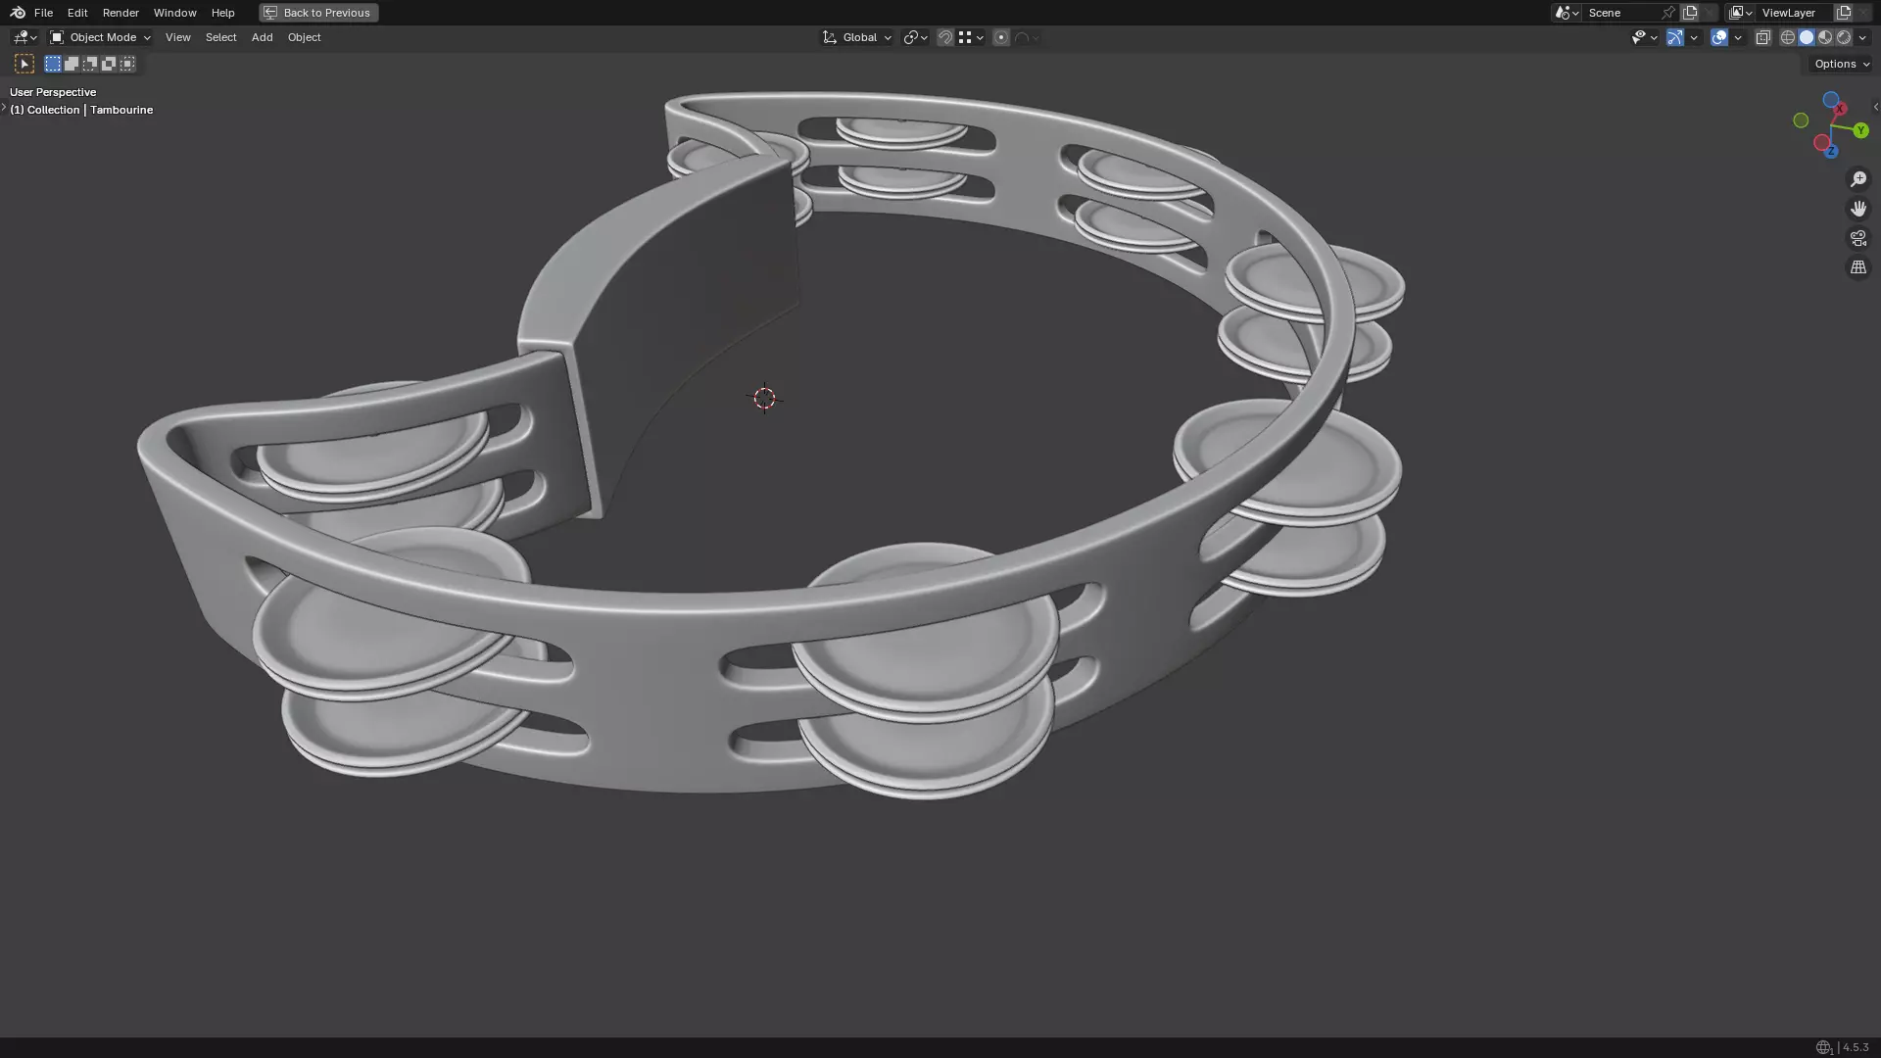
Task: Toggle X-ray view button
Action: pyautogui.click(x=1763, y=37)
